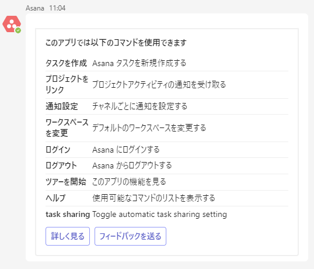Image resolution: width=314 pixels, height=269 pixels.
Task: Select the ワークスペースを変更 command
Action: (x=67, y=128)
